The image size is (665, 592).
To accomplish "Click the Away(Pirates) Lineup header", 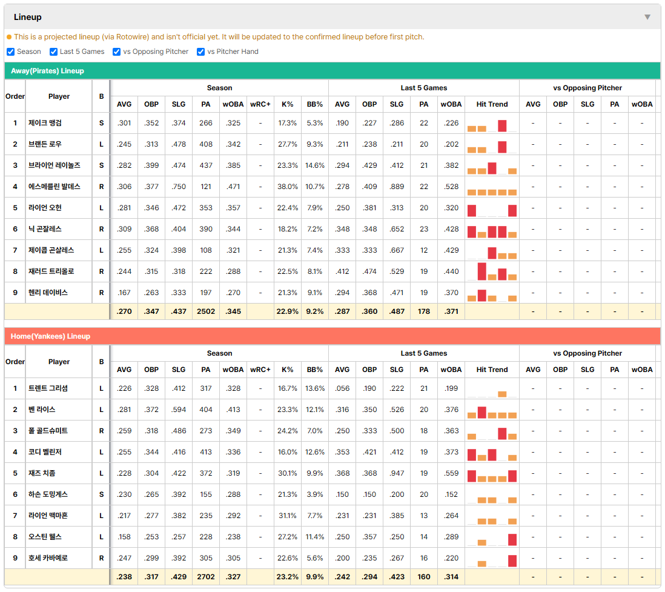I will tap(332, 71).
